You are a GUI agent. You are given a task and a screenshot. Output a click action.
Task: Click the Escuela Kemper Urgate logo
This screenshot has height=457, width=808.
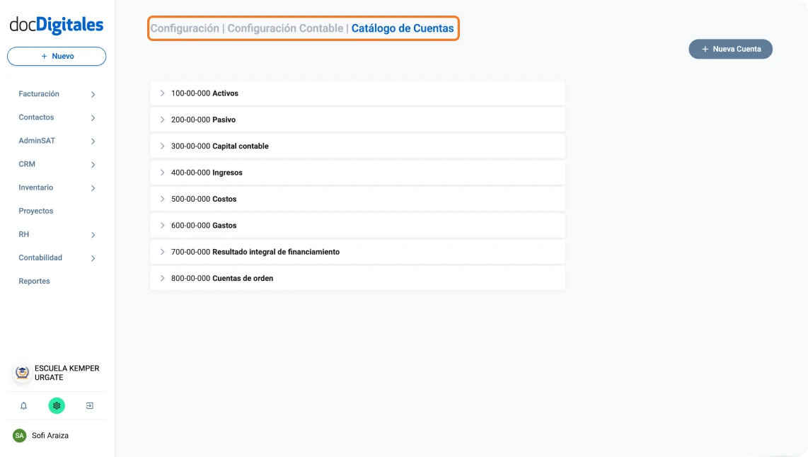tap(21, 373)
